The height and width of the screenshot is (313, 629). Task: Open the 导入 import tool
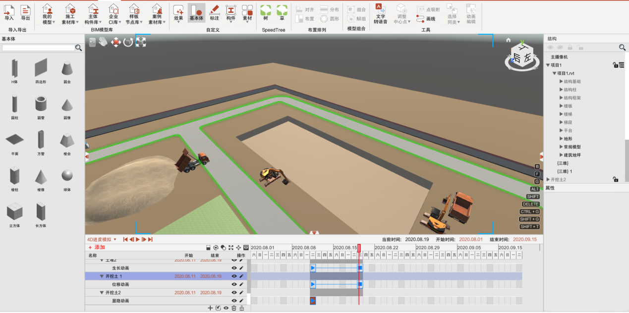pos(10,12)
